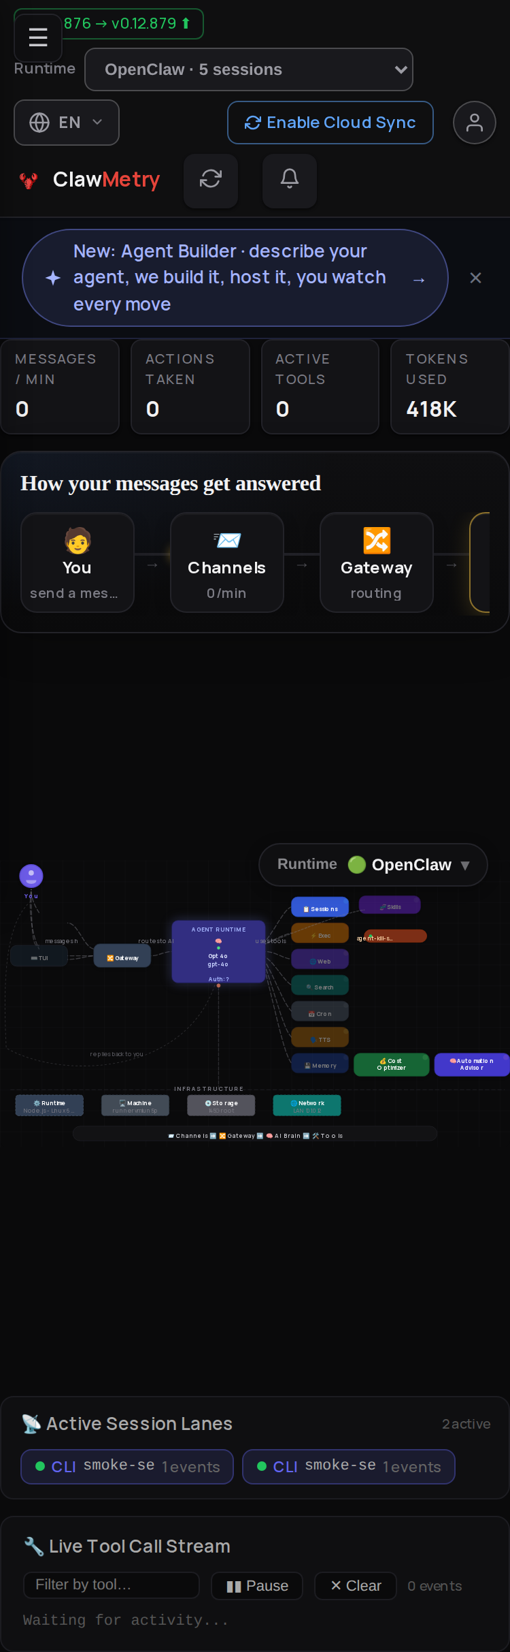Screen dimensions: 510x1652
Task: Click the Memory tool node
Action: coord(320,1064)
